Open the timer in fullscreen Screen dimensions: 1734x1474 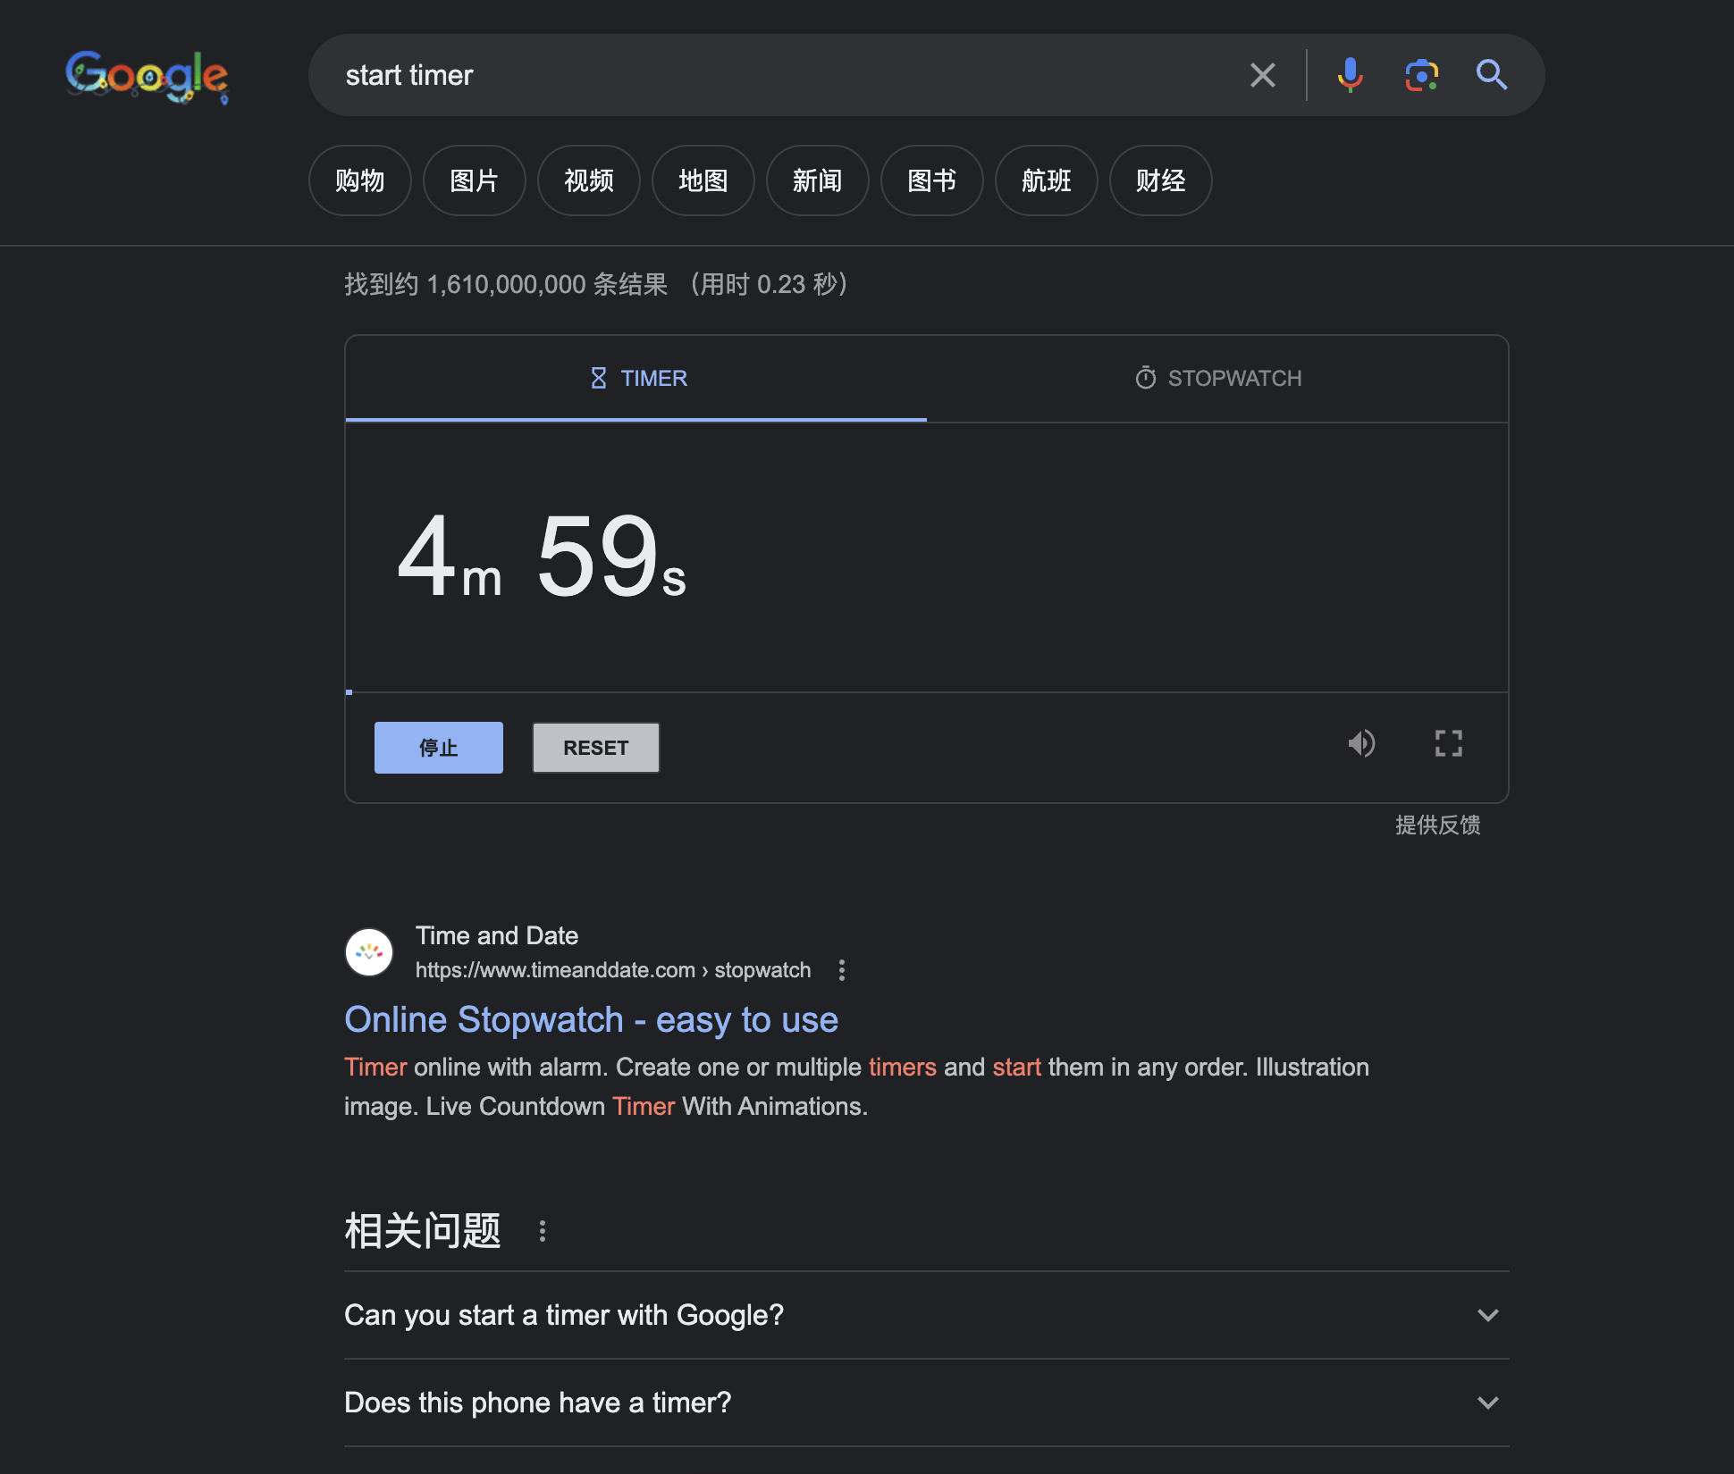click(1448, 743)
